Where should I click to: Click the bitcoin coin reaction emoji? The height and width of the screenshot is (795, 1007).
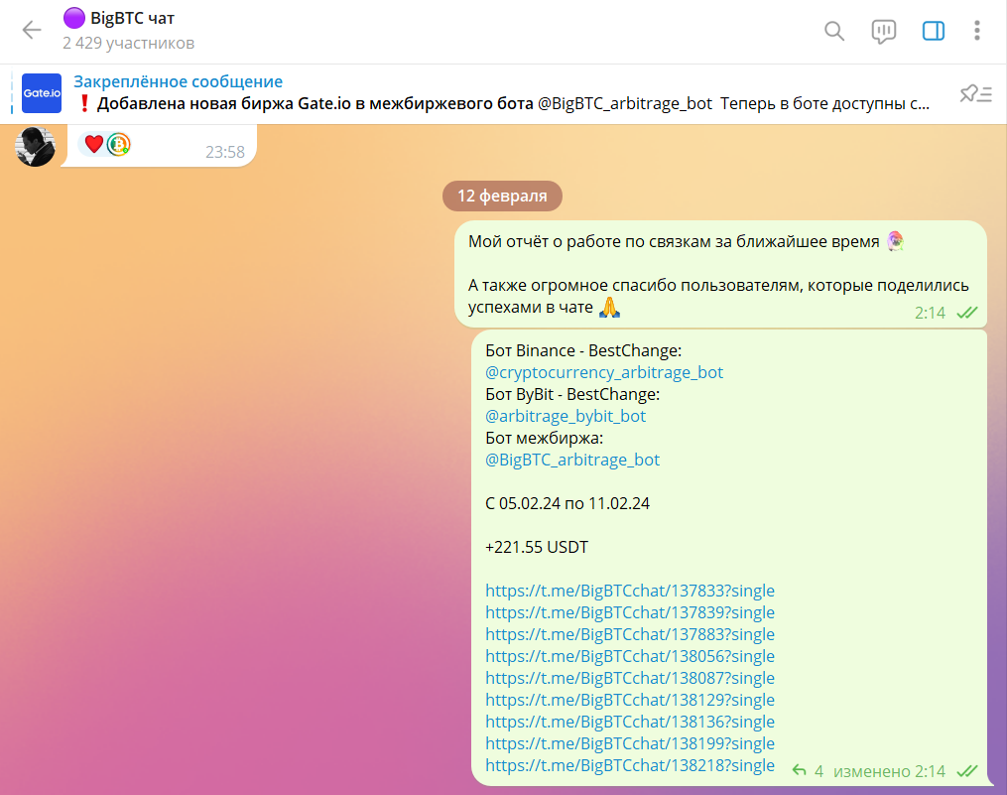click(118, 144)
